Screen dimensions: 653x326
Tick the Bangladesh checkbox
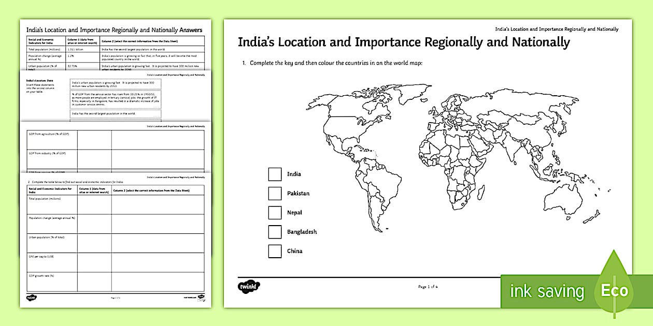click(x=274, y=232)
